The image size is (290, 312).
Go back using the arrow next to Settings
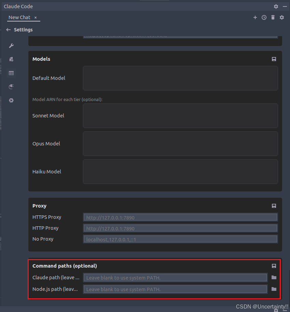(x=8, y=30)
